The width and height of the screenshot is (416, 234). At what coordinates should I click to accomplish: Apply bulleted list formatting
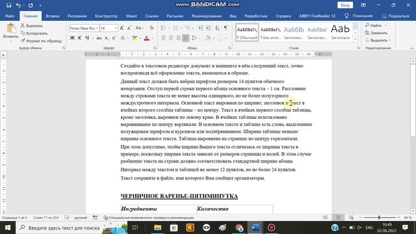pos(164,28)
